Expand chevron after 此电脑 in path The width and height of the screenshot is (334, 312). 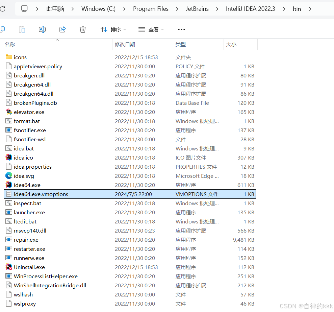click(73, 9)
